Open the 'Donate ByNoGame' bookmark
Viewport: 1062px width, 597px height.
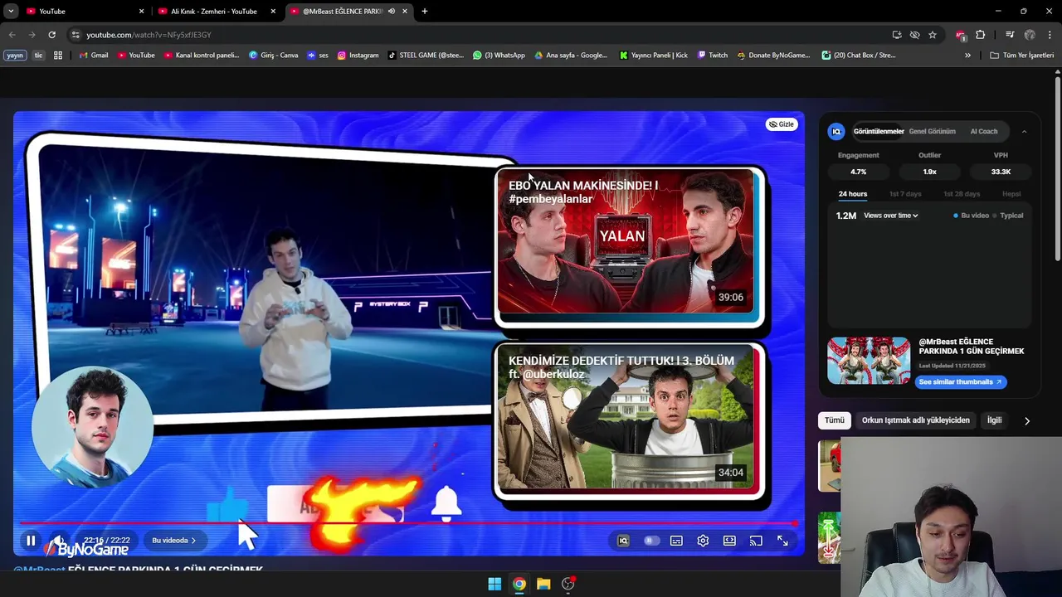773,56
